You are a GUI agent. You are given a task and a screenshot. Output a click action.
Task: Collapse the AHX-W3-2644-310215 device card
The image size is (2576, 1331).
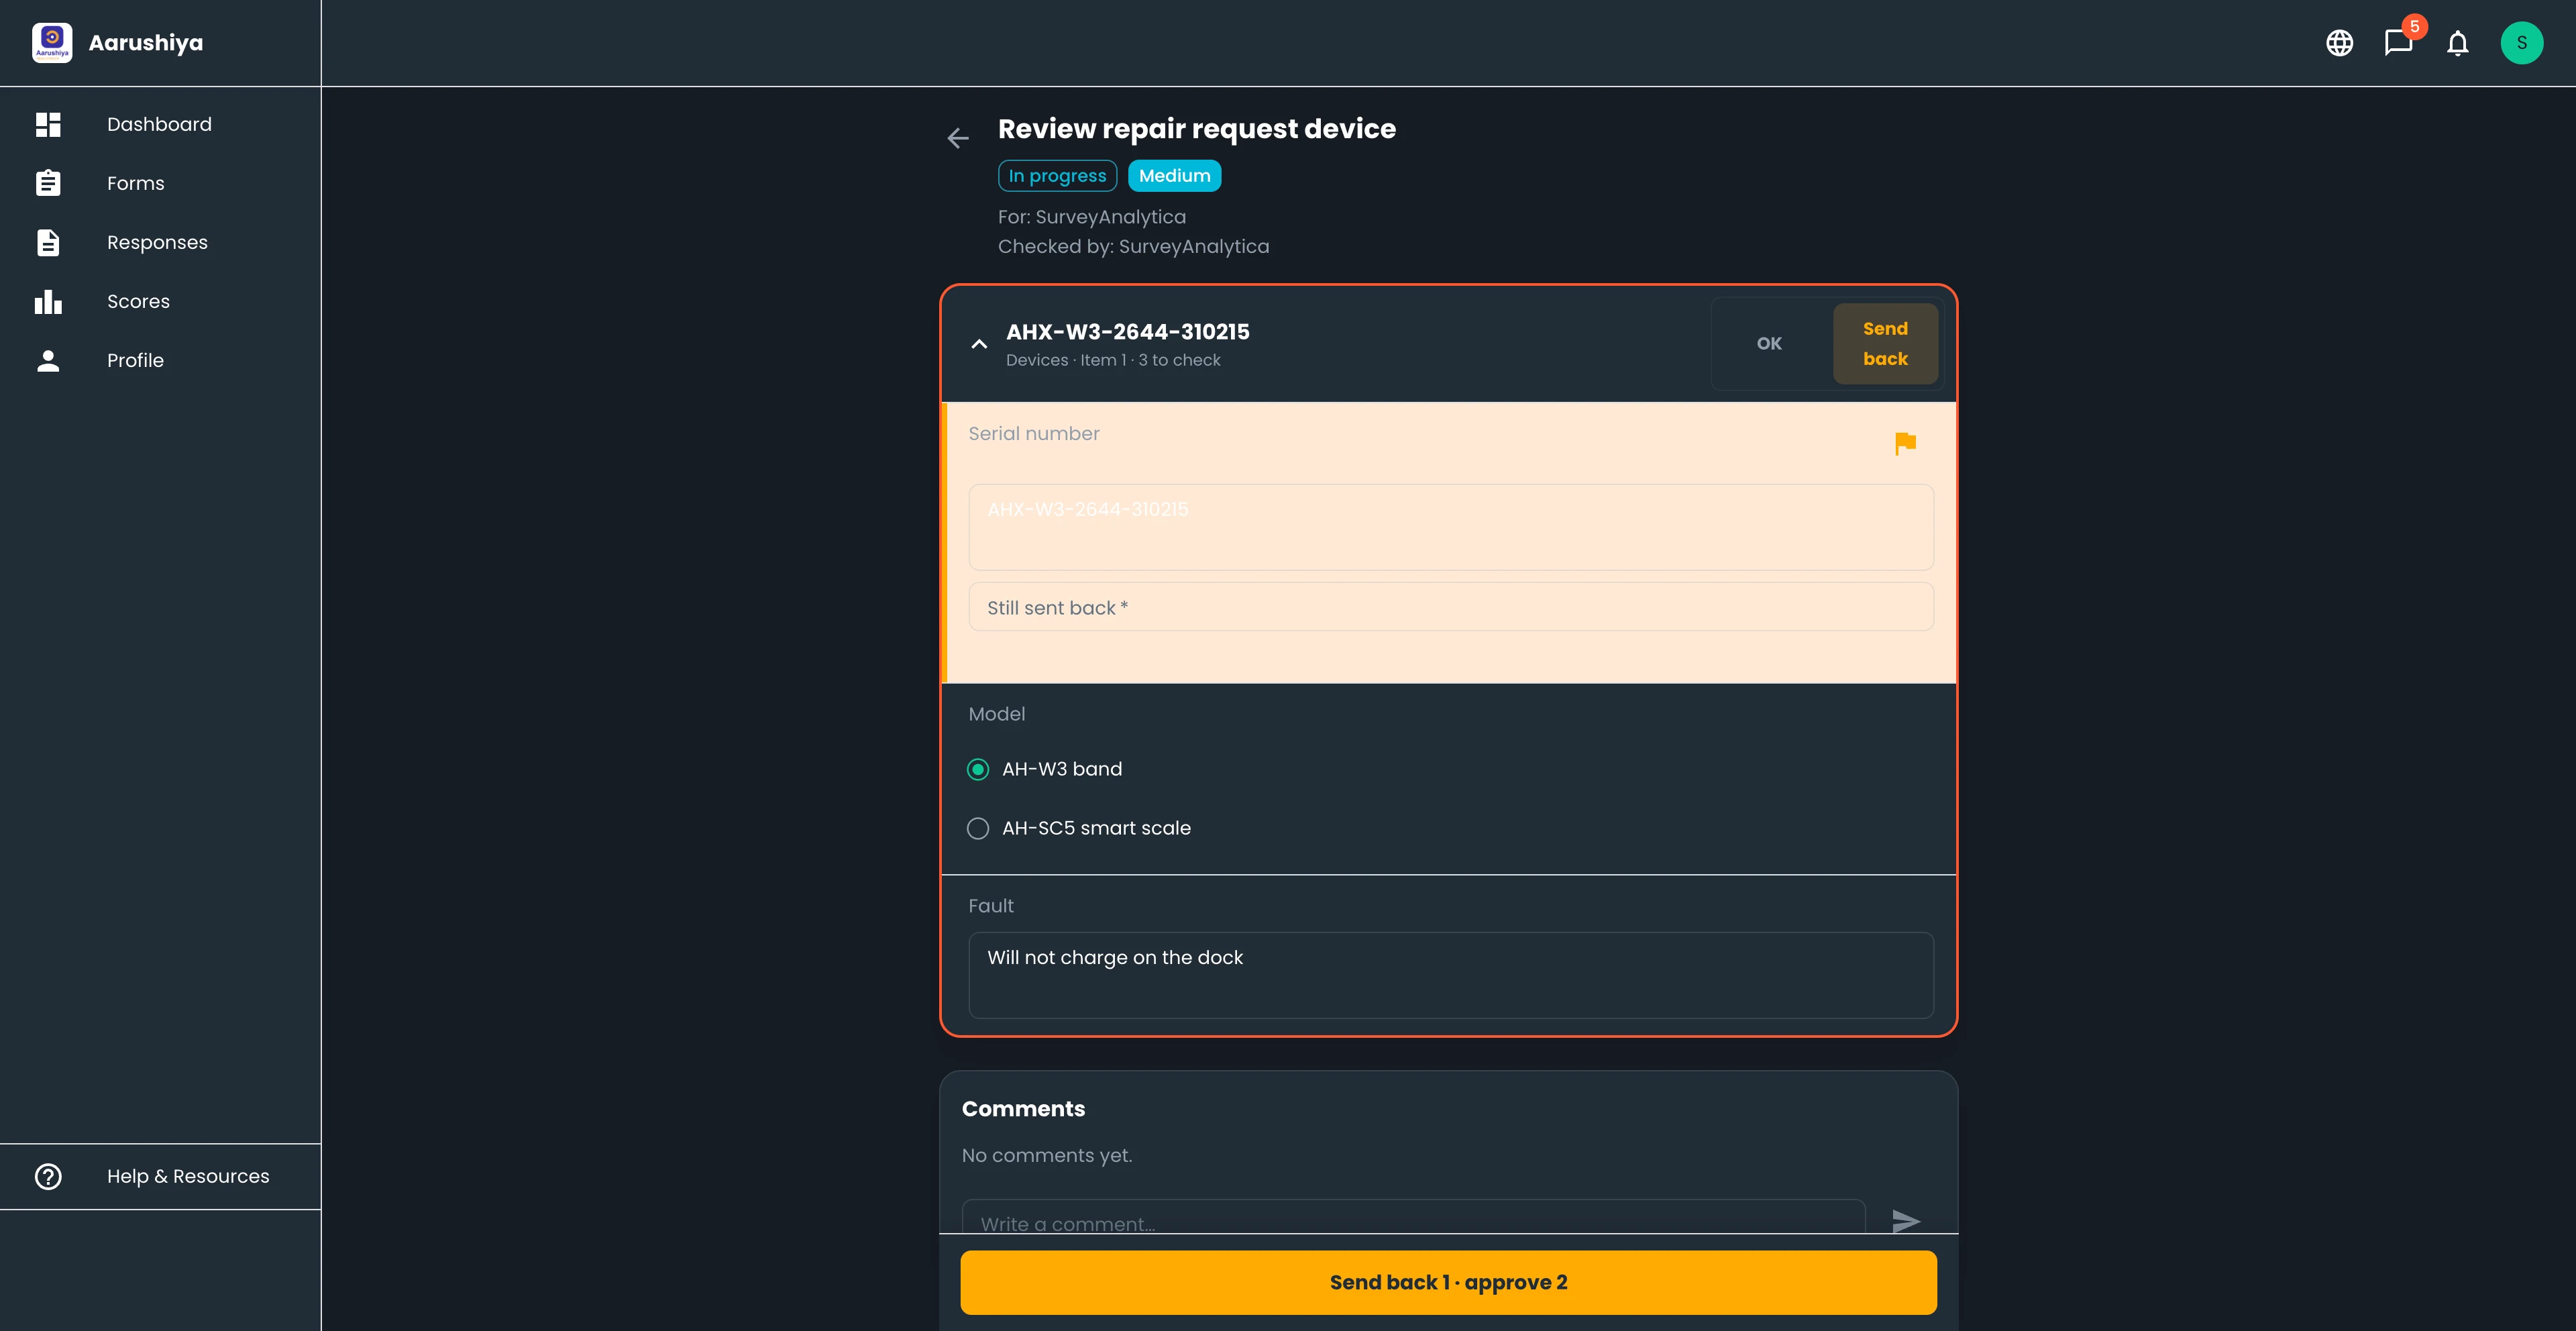979,344
